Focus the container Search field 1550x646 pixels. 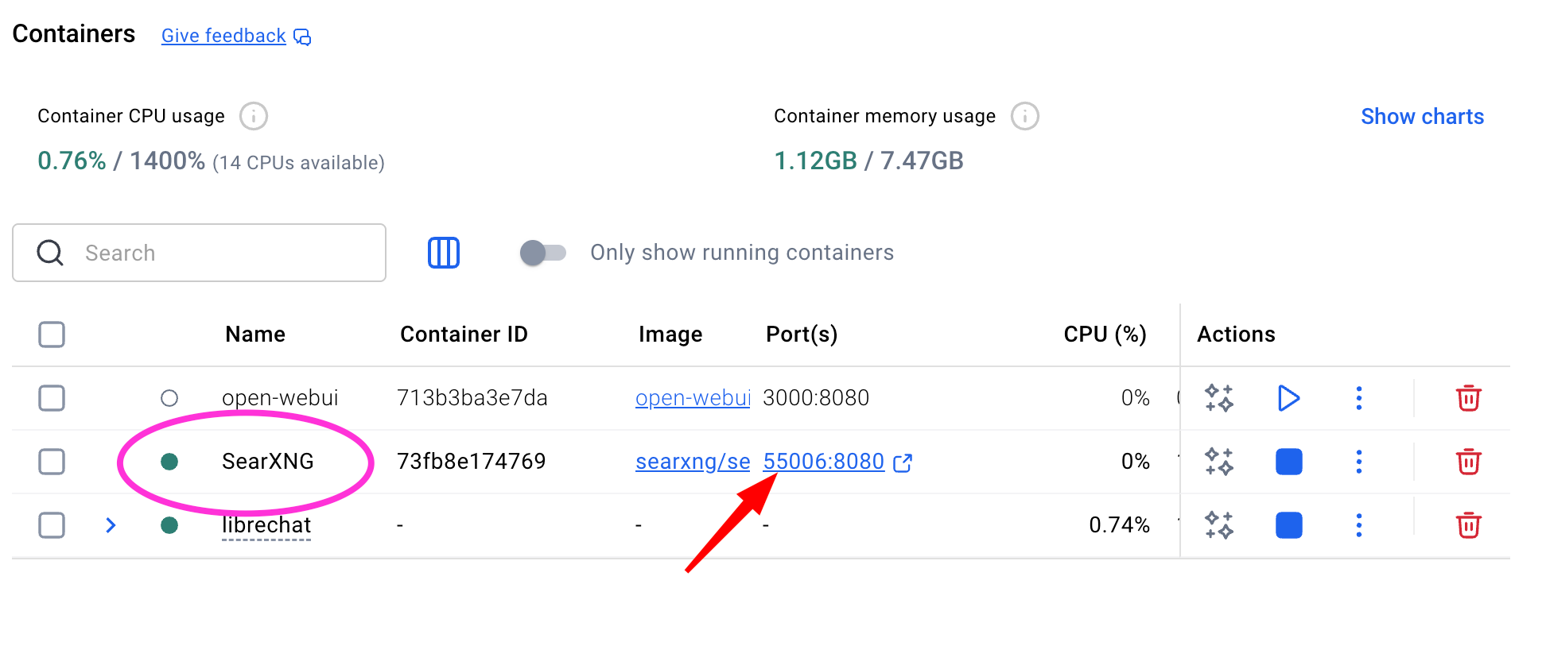(200, 253)
